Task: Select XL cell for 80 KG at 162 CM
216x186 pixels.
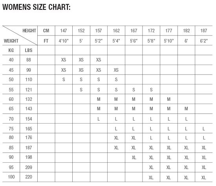Action: [116, 138]
